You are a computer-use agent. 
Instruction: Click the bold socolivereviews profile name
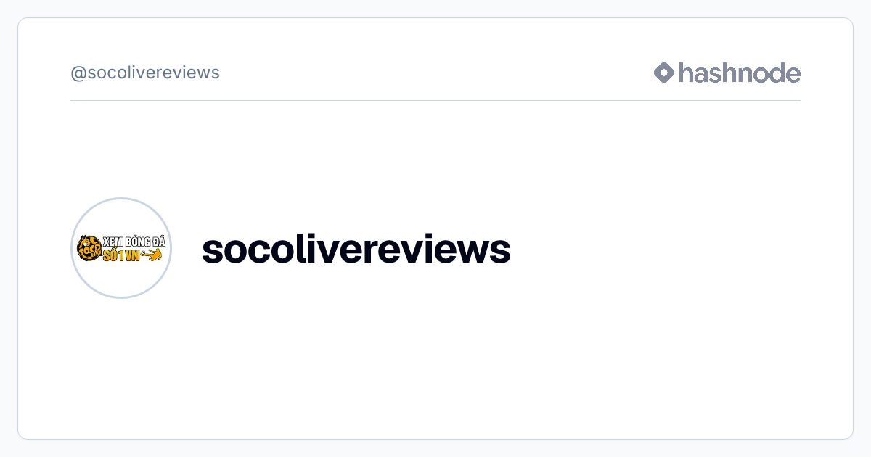pyautogui.click(x=356, y=249)
